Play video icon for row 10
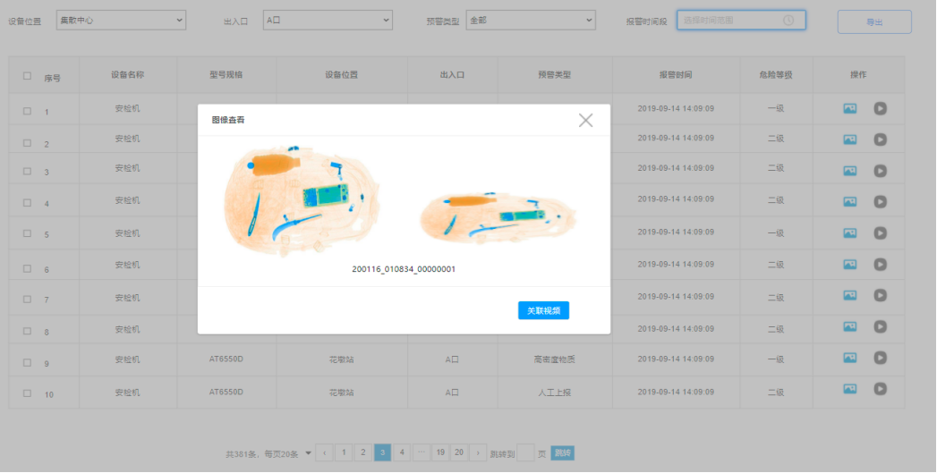 pos(881,389)
